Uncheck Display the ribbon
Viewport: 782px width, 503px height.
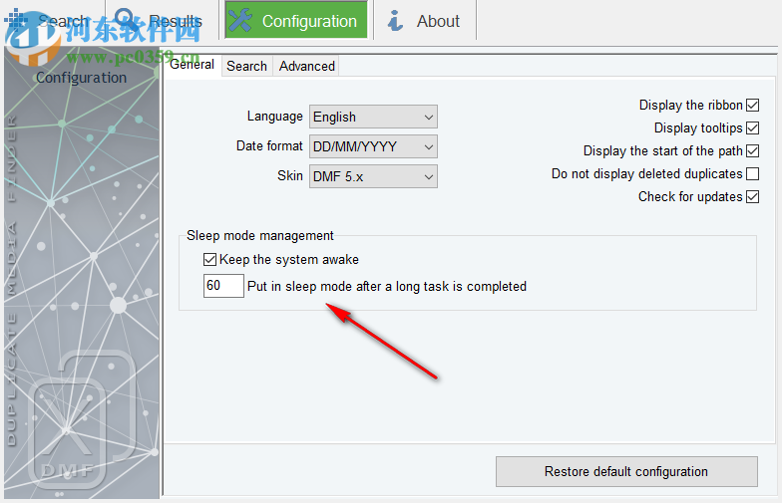point(752,106)
